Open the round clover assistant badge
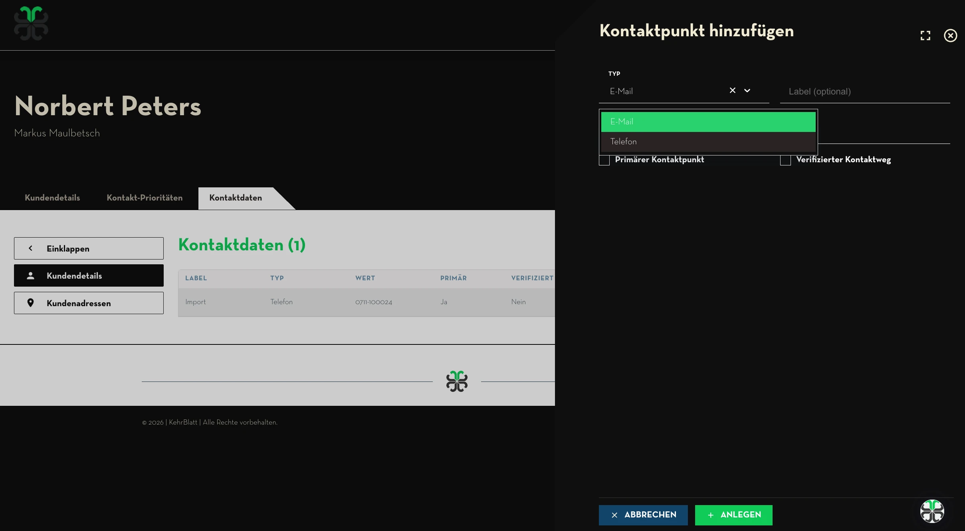The width and height of the screenshot is (965, 531). (932, 511)
